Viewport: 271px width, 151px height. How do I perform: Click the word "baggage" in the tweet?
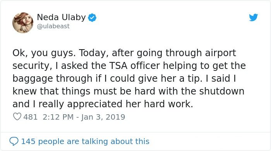pyautogui.click(x=33, y=79)
